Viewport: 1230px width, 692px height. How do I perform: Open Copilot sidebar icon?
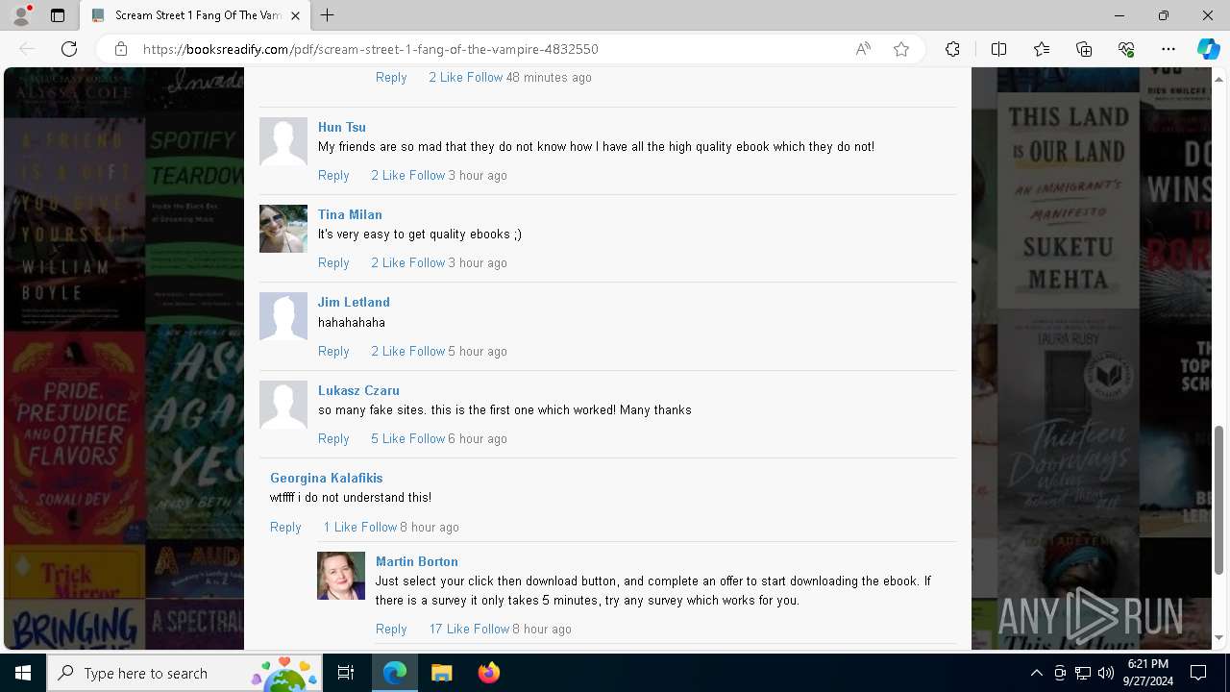click(1208, 49)
